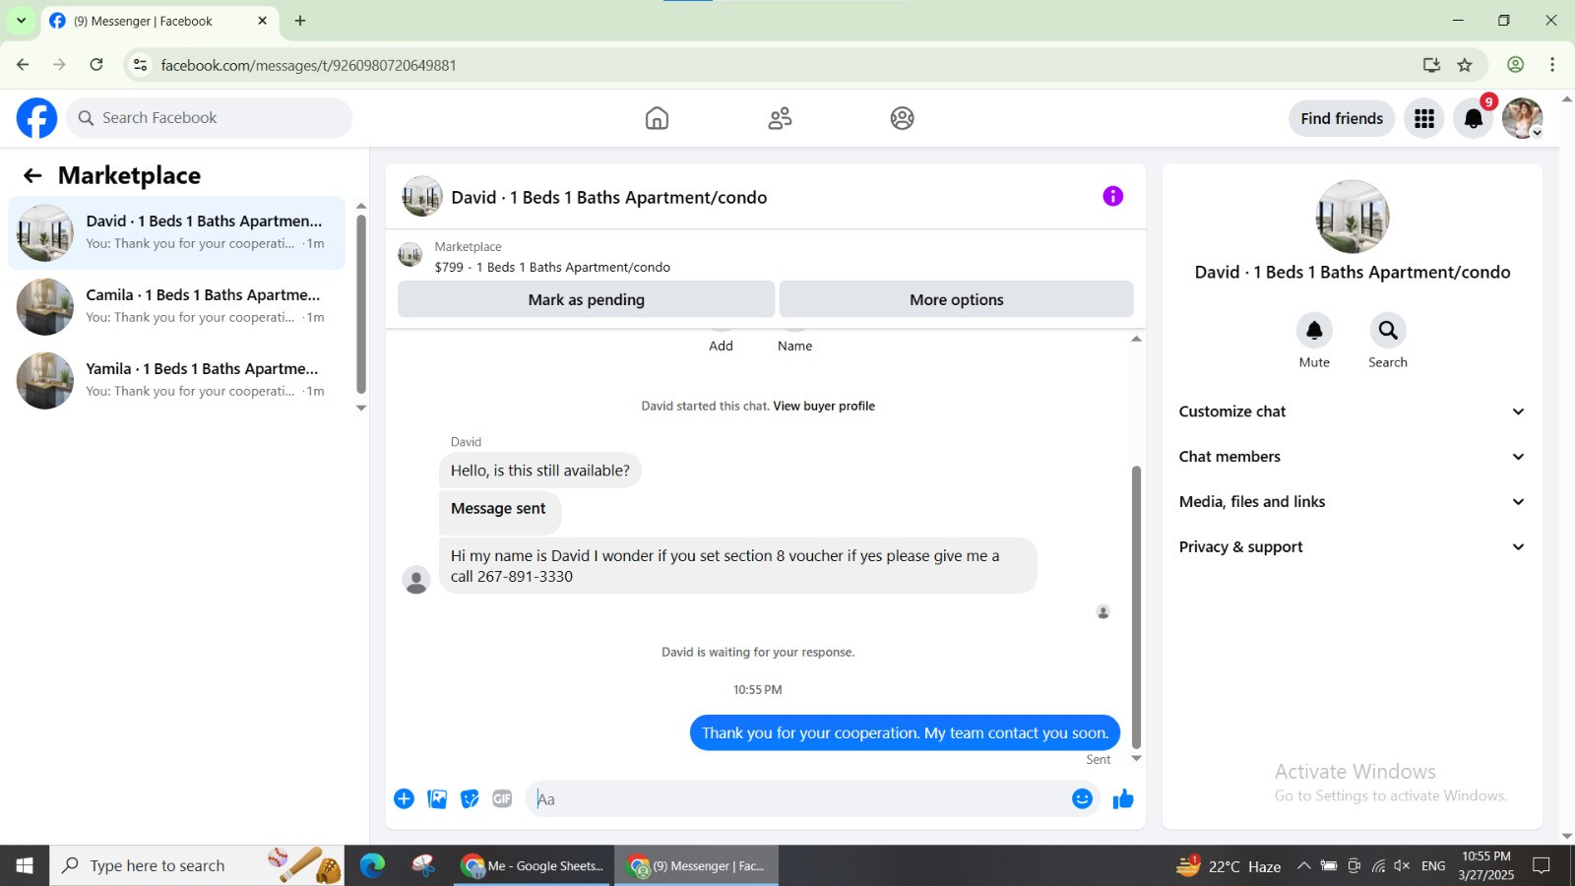1575x886 pixels.
Task: Open the account profile picture menu
Action: (x=1522, y=118)
